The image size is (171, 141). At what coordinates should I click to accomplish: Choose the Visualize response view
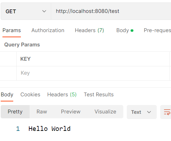click(x=105, y=112)
